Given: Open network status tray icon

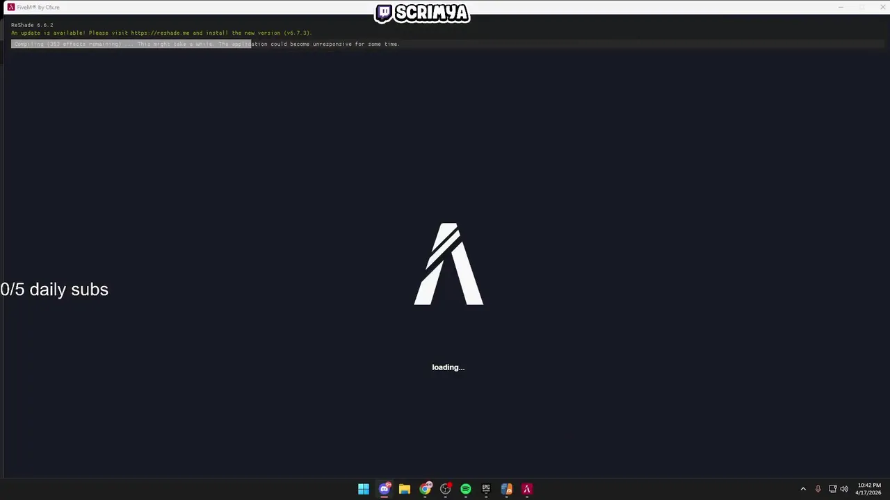Looking at the screenshot, I should (832, 489).
